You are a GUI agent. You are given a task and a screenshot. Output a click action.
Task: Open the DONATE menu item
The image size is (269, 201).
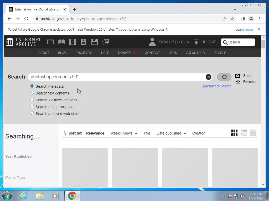point(127,53)
